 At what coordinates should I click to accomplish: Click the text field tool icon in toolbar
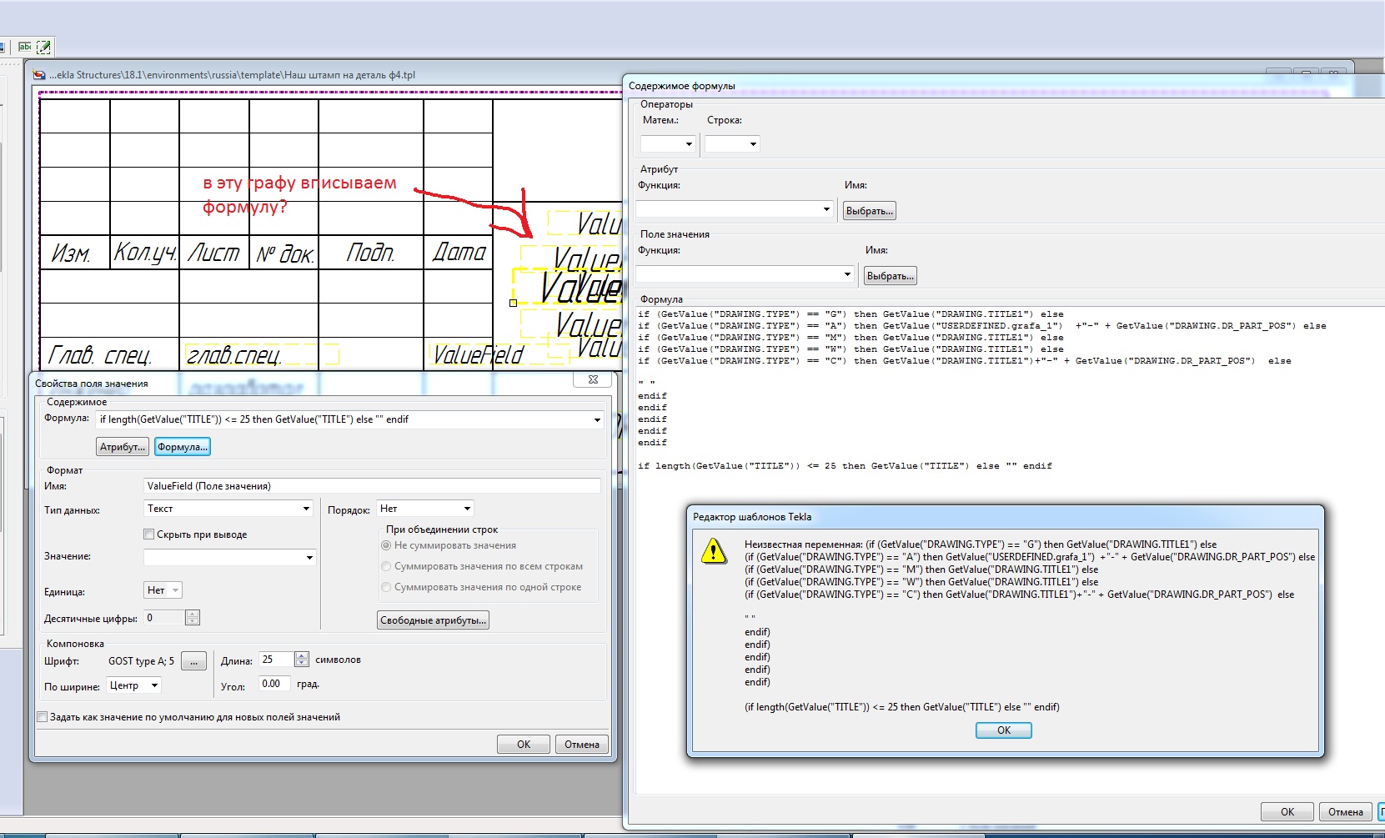[x=25, y=47]
